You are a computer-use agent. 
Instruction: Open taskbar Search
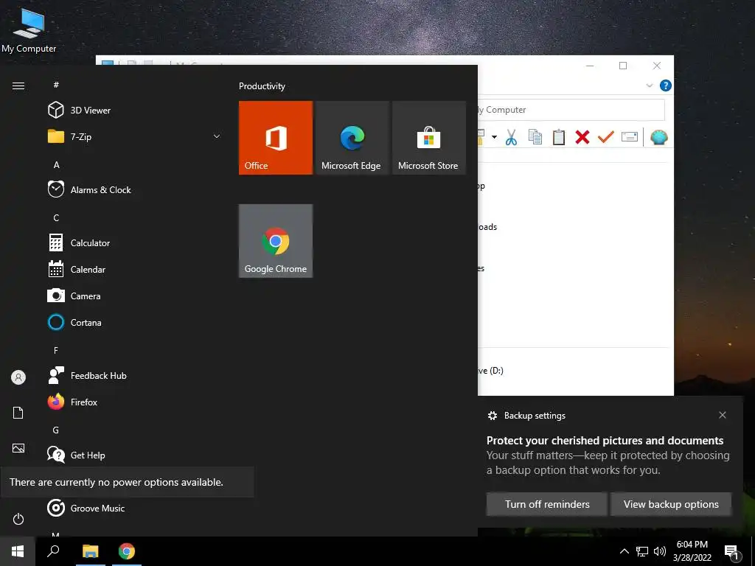pos(53,551)
